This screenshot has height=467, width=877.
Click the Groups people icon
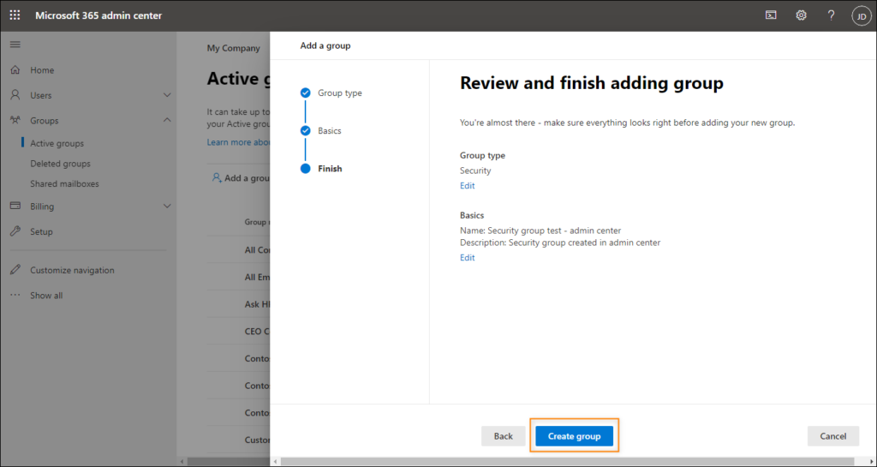click(x=15, y=120)
